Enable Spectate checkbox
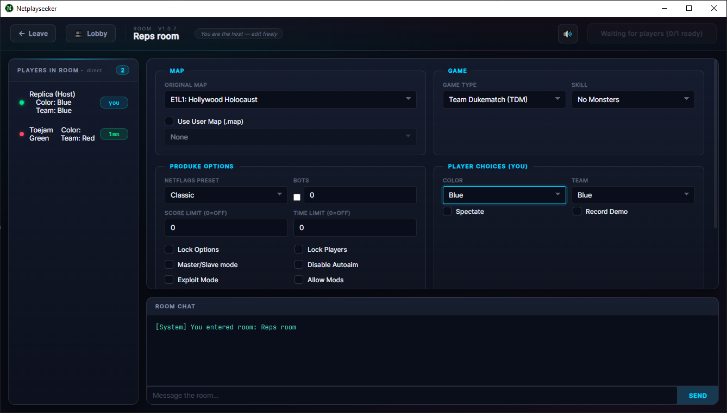The width and height of the screenshot is (727, 413). [x=447, y=212]
